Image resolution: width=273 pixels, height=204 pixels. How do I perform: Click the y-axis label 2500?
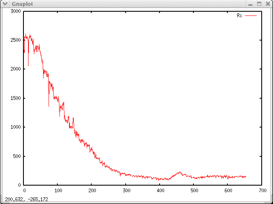click(15, 40)
